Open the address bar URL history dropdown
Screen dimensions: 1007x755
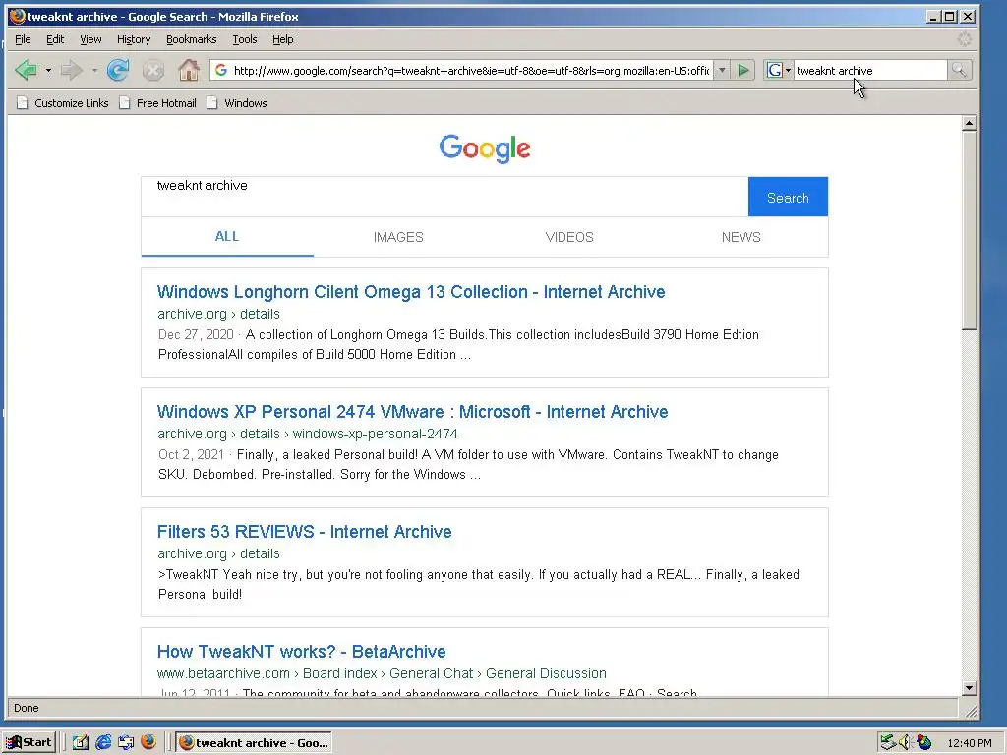(x=722, y=70)
